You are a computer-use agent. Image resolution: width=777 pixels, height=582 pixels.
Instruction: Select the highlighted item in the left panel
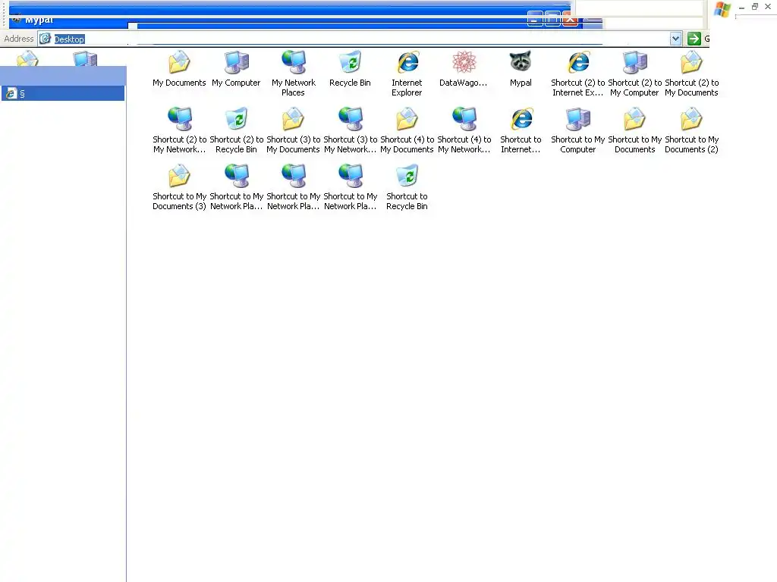[63, 93]
